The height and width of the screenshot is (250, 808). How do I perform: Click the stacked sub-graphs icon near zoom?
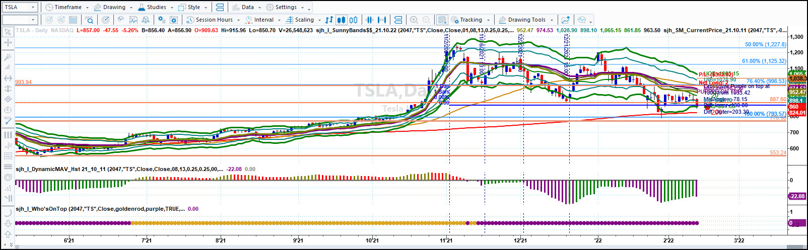[398, 20]
